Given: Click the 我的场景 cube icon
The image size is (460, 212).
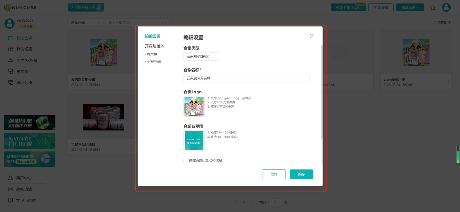Looking at the screenshot, I should 11,49.
